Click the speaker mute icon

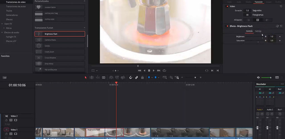click(x=258, y=78)
